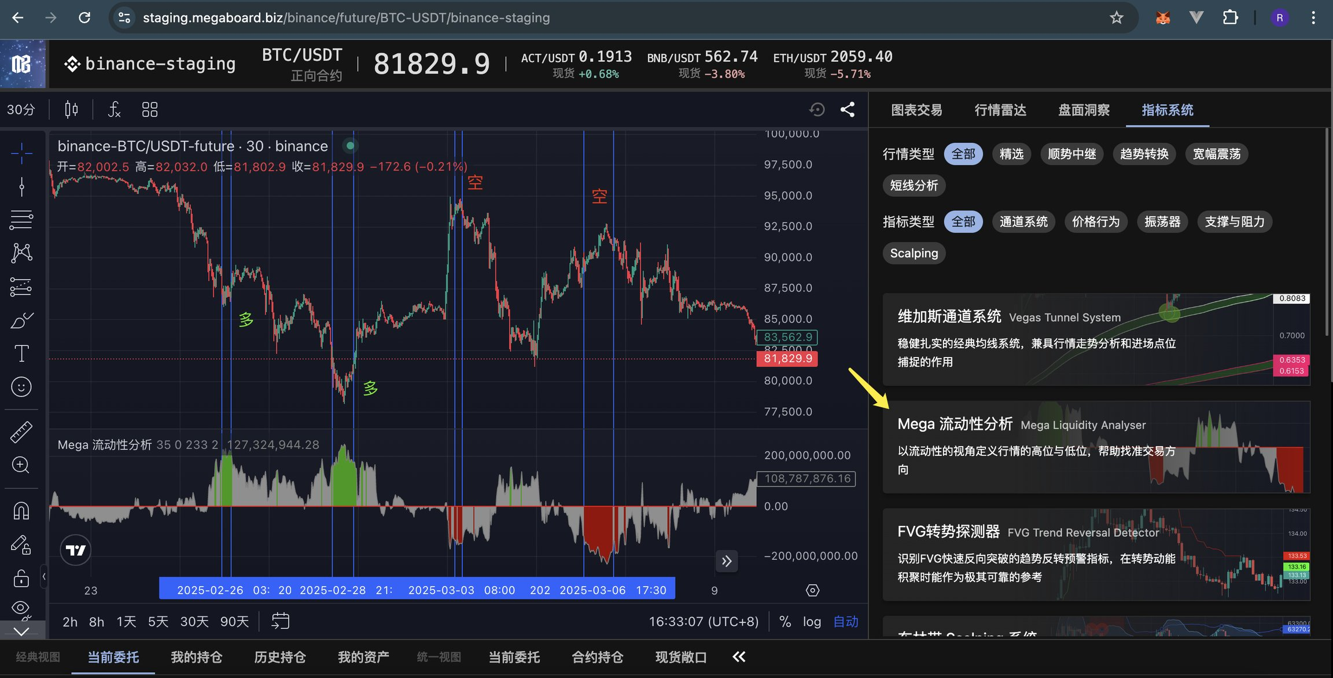Collapse bottom tabs with double chevron
Screen dimensions: 1333x678
[739, 657]
